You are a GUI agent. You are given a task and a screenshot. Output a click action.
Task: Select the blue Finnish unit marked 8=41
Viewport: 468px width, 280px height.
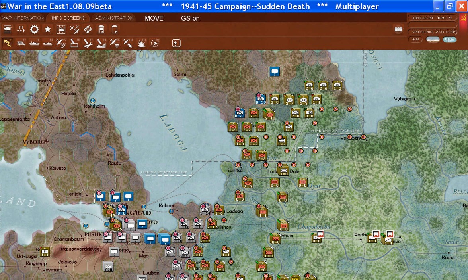pyautogui.click(x=240, y=113)
